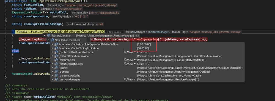Click the '≤ 1ms elapsed' PerfTip
275x101 pixels.
(x=114, y=32)
